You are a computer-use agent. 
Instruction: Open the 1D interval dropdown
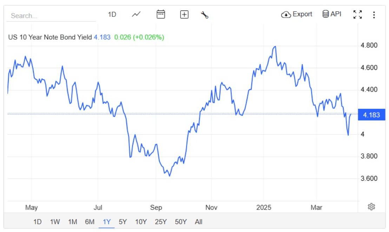(x=112, y=14)
